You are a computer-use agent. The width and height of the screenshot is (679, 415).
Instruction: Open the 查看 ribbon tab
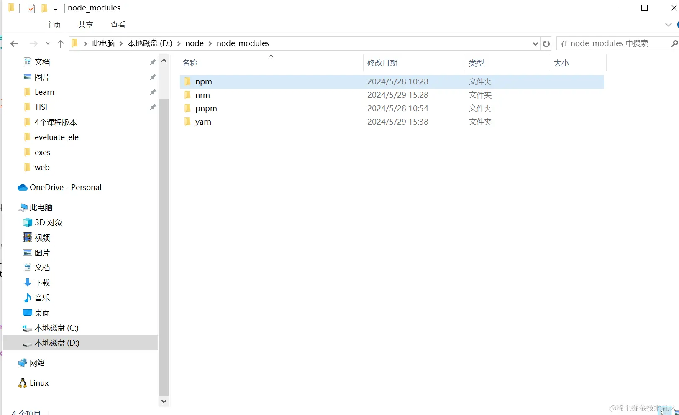[118, 25]
